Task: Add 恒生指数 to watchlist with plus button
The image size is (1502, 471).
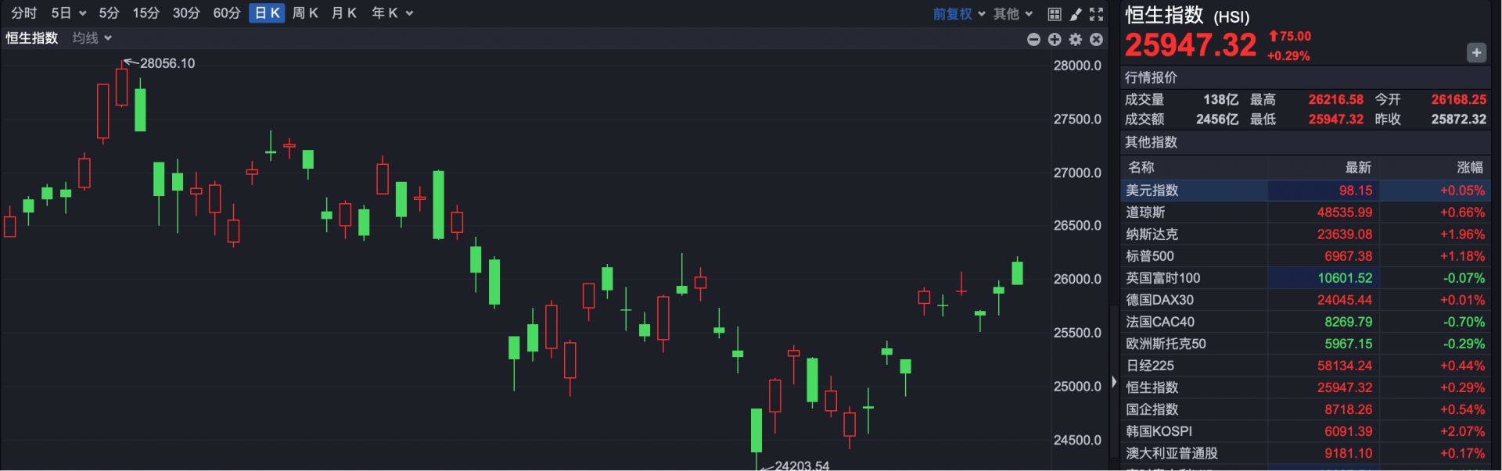Action: coord(1475,52)
